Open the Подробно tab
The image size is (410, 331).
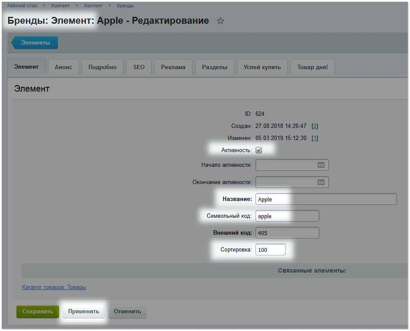pyautogui.click(x=102, y=67)
